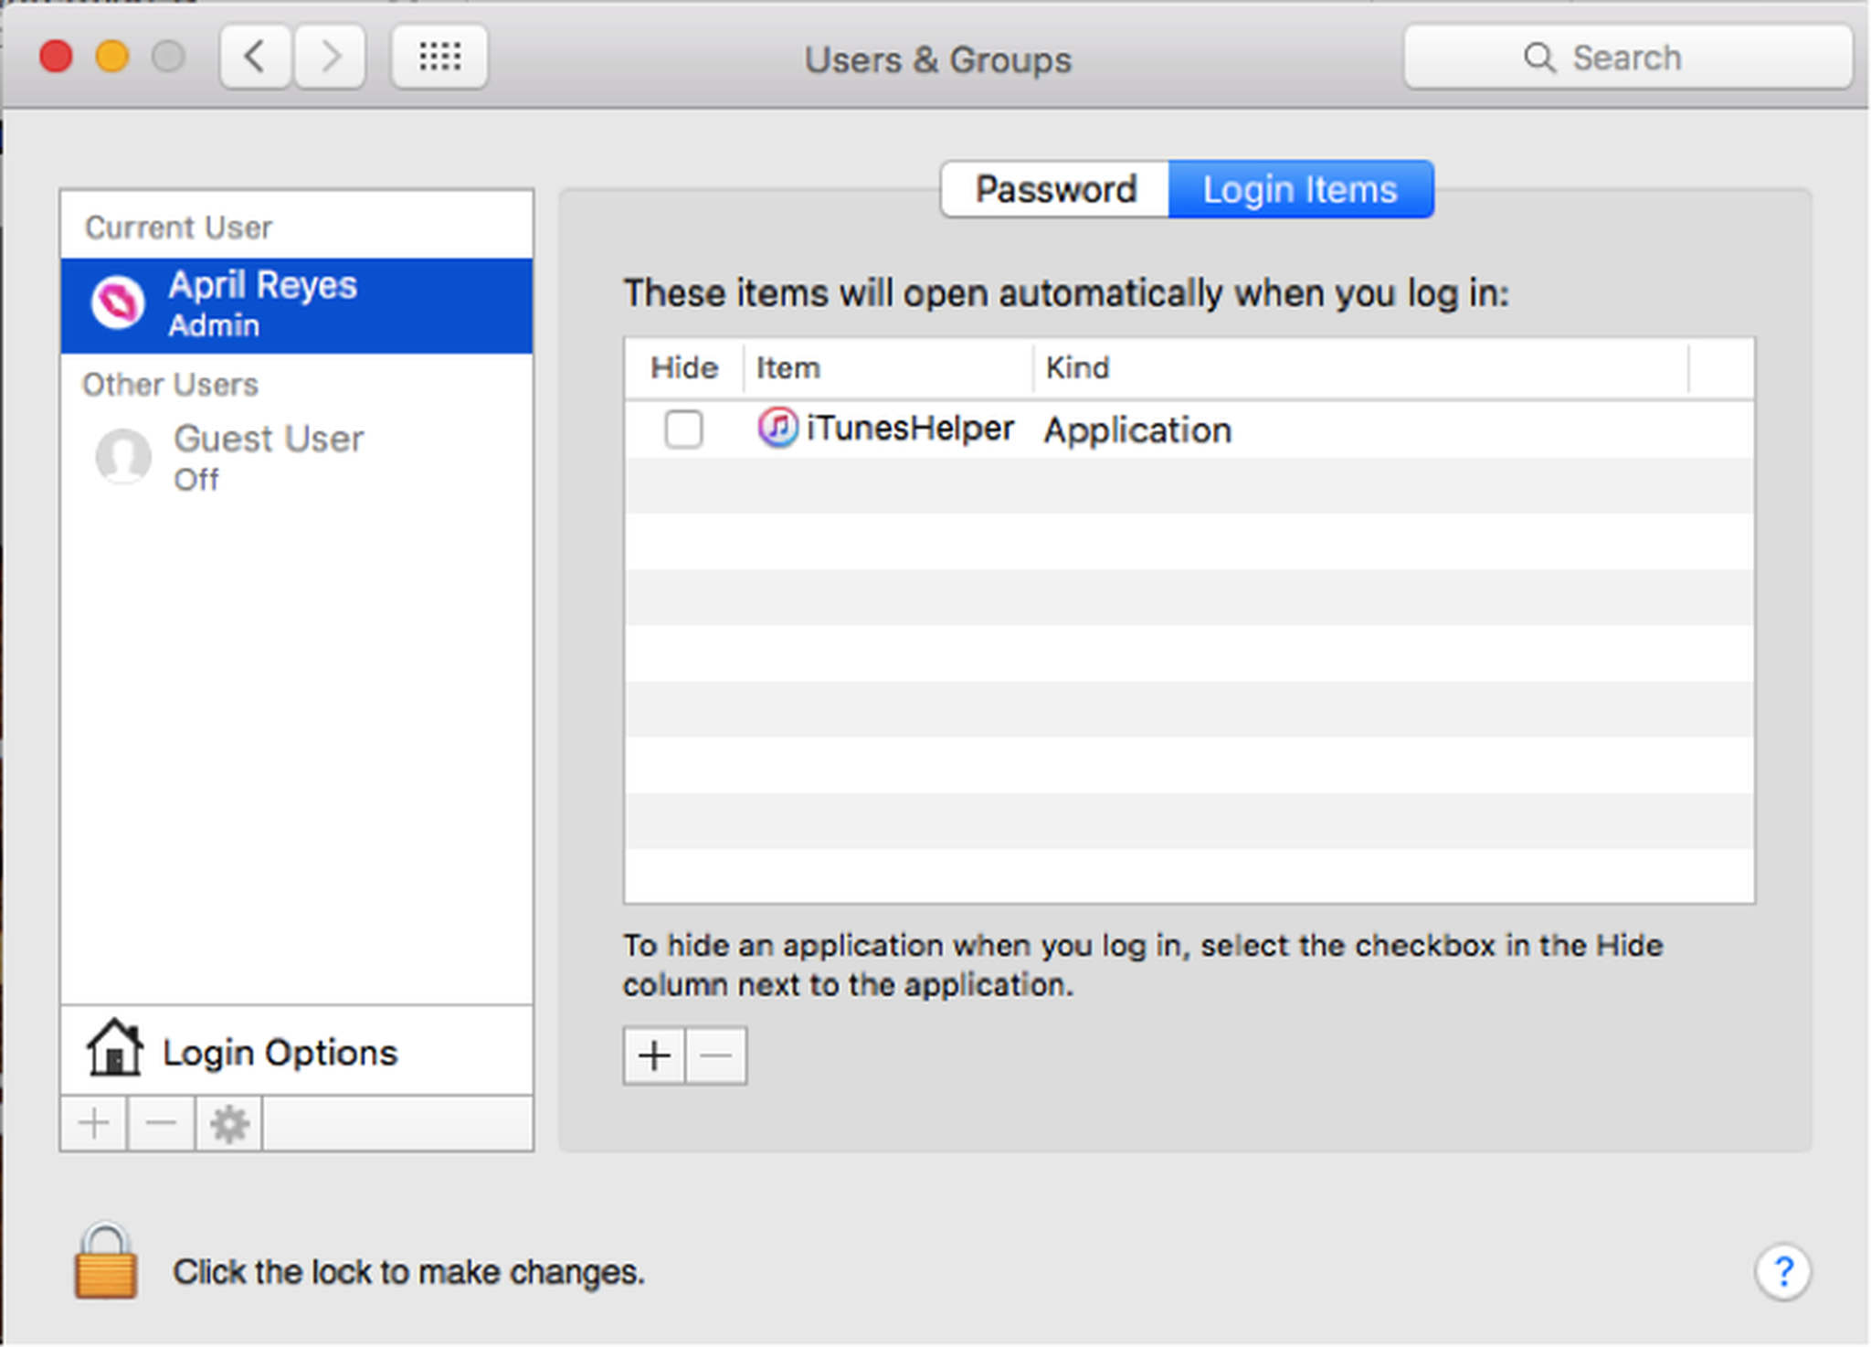Select April Reyes's user avatar picture
This screenshot has width=1871, height=1347.
119,302
